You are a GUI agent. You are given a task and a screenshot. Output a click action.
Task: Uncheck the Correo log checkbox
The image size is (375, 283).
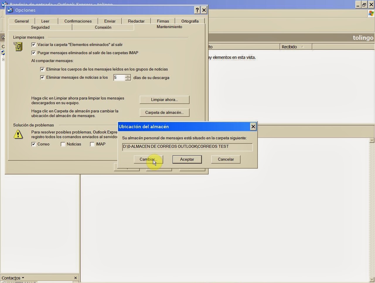point(34,144)
